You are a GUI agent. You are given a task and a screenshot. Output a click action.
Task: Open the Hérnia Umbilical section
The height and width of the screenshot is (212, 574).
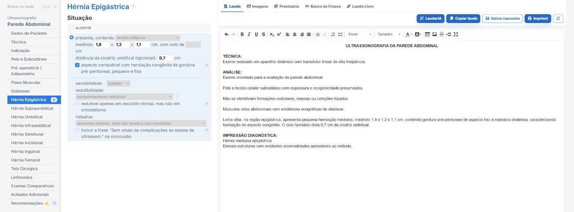pos(34,117)
